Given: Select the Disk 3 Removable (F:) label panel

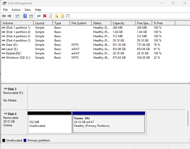Looking at the screenshot, I should click(x=14, y=97).
